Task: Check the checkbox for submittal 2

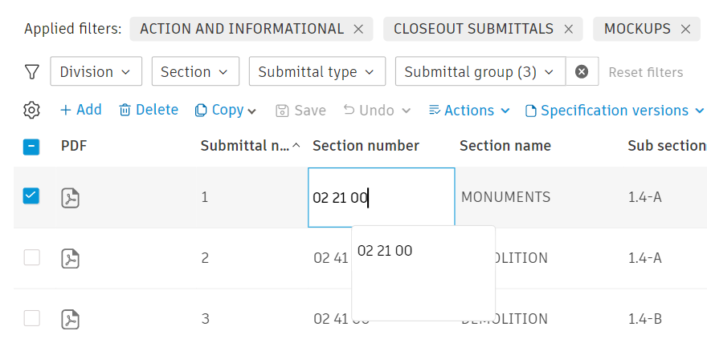Action: pyautogui.click(x=31, y=257)
